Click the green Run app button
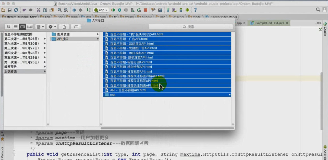The width and height of the screenshot is (328, 160). 113,10
